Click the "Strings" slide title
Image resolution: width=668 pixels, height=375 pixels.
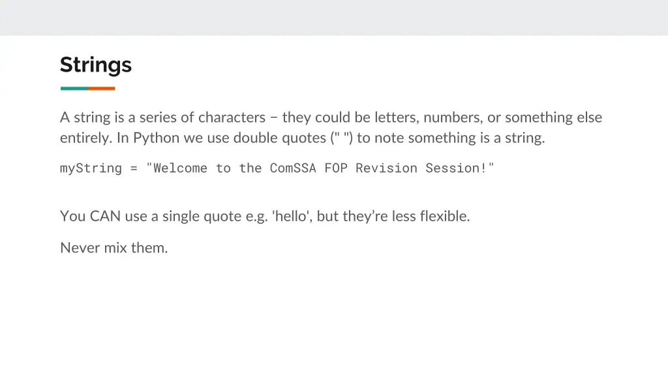[x=96, y=65]
